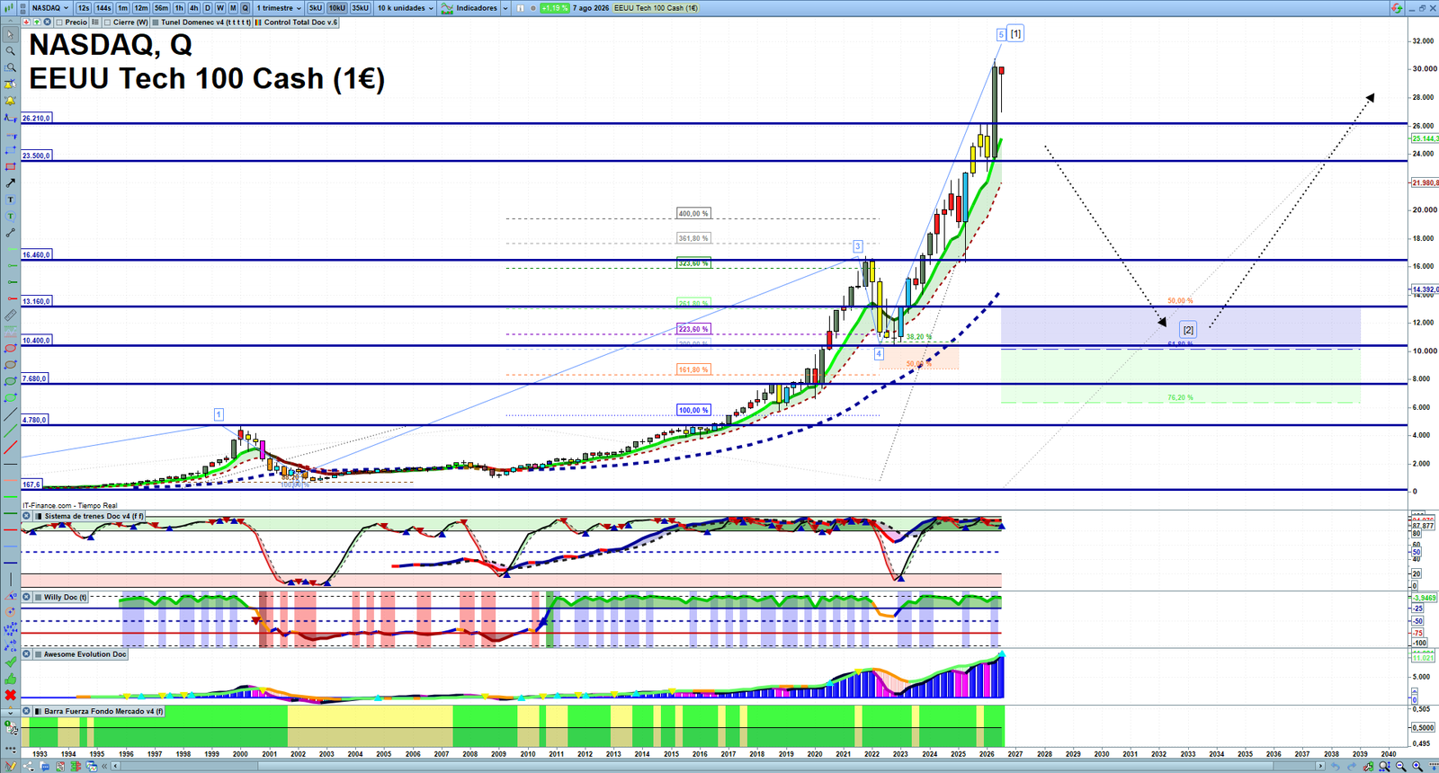The height and width of the screenshot is (773, 1439).
Task: Click the 26.210,0 price level label
Action: tap(37, 118)
